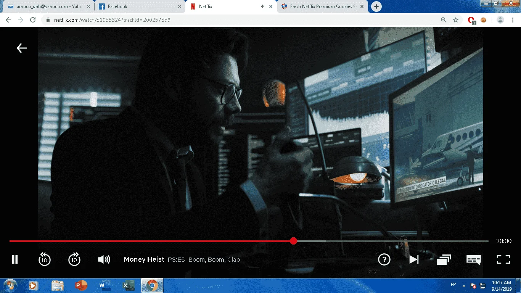Open the episodes list icon
The width and height of the screenshot is (521, 293).
[444, 259]
